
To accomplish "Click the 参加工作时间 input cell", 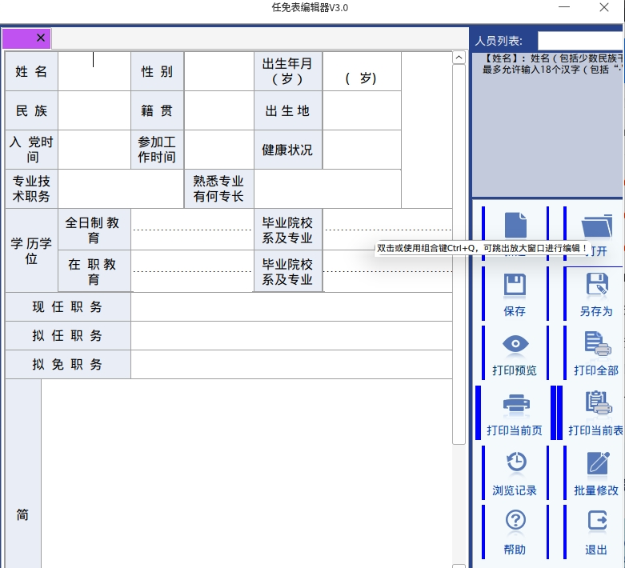I will click(x=219, y=150).
